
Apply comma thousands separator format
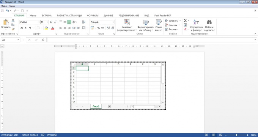pos(103,28)
